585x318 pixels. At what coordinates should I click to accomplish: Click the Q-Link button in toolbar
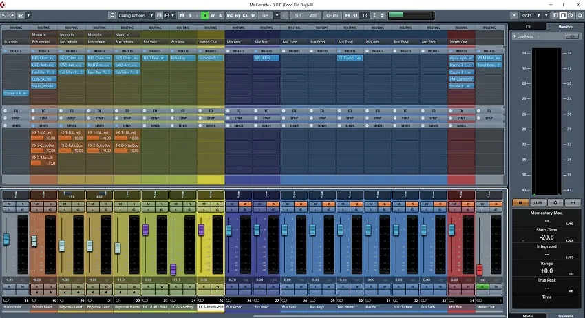click(332, 14)
